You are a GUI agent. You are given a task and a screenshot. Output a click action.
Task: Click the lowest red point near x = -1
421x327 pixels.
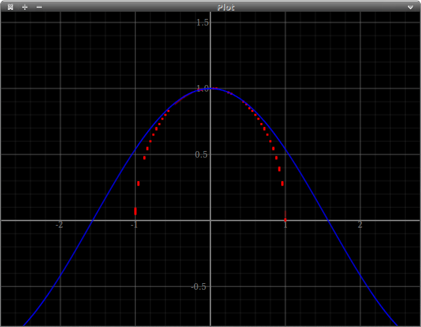coord(135,211)
